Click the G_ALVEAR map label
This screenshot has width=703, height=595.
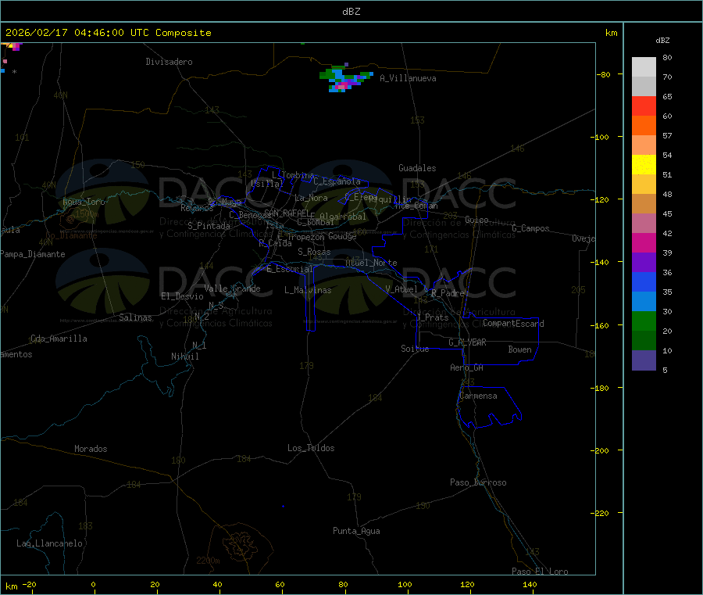[468, 342]
